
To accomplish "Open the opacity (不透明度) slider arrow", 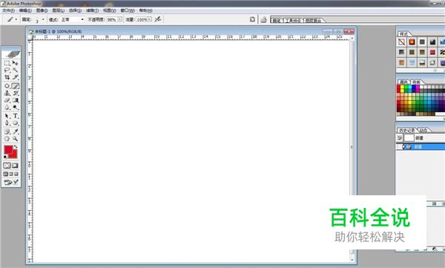I will 119,19.
